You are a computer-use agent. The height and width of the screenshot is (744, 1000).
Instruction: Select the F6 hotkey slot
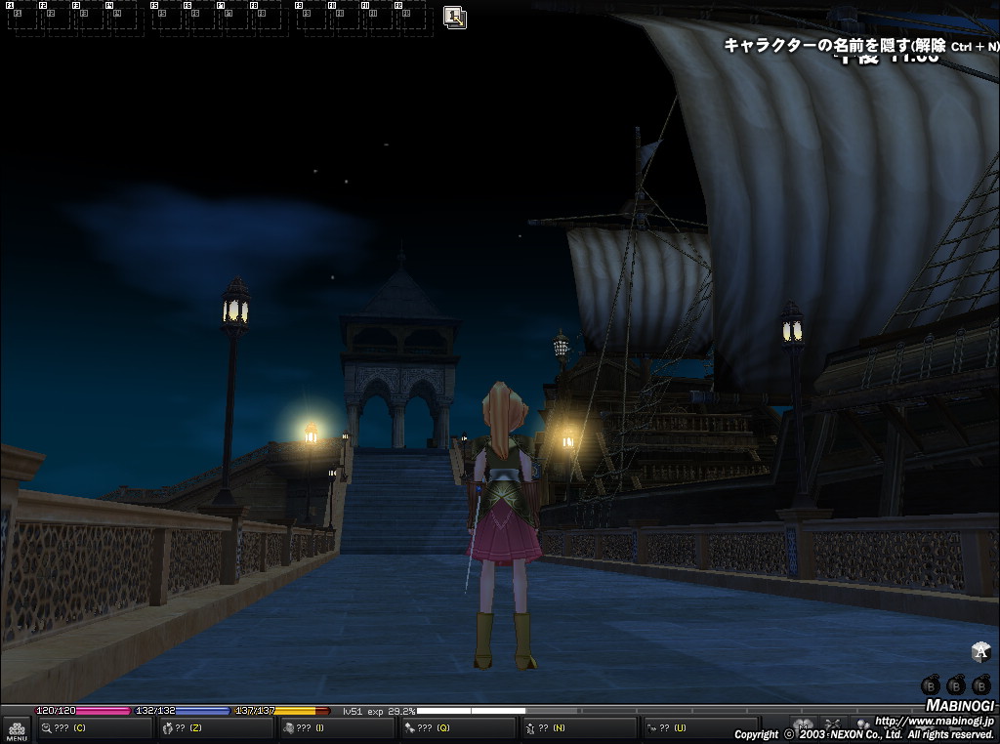point(199,16)
